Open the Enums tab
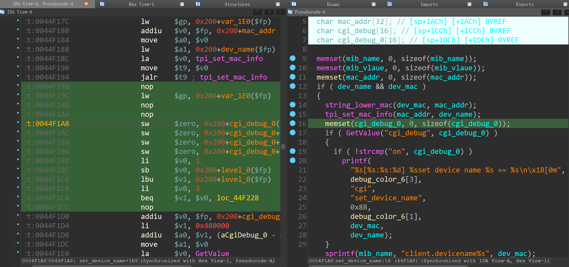 (333, 4)
